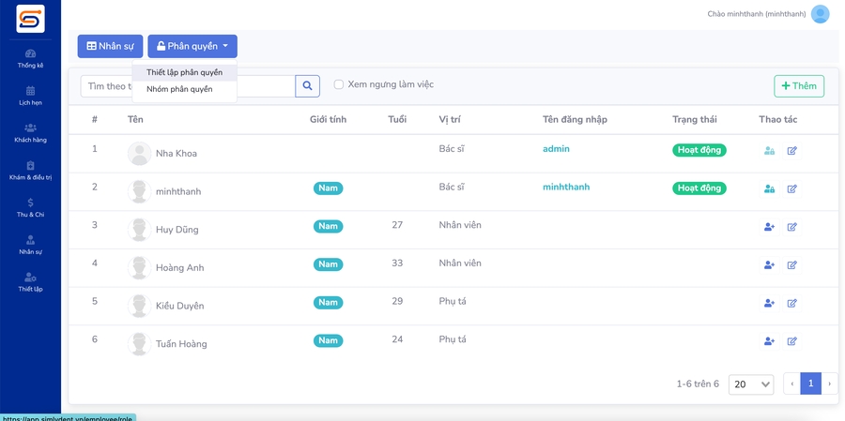Click the Thêm add button
Image resolution: width=845 pixels, height=421 pixels.
coord(799,86)
